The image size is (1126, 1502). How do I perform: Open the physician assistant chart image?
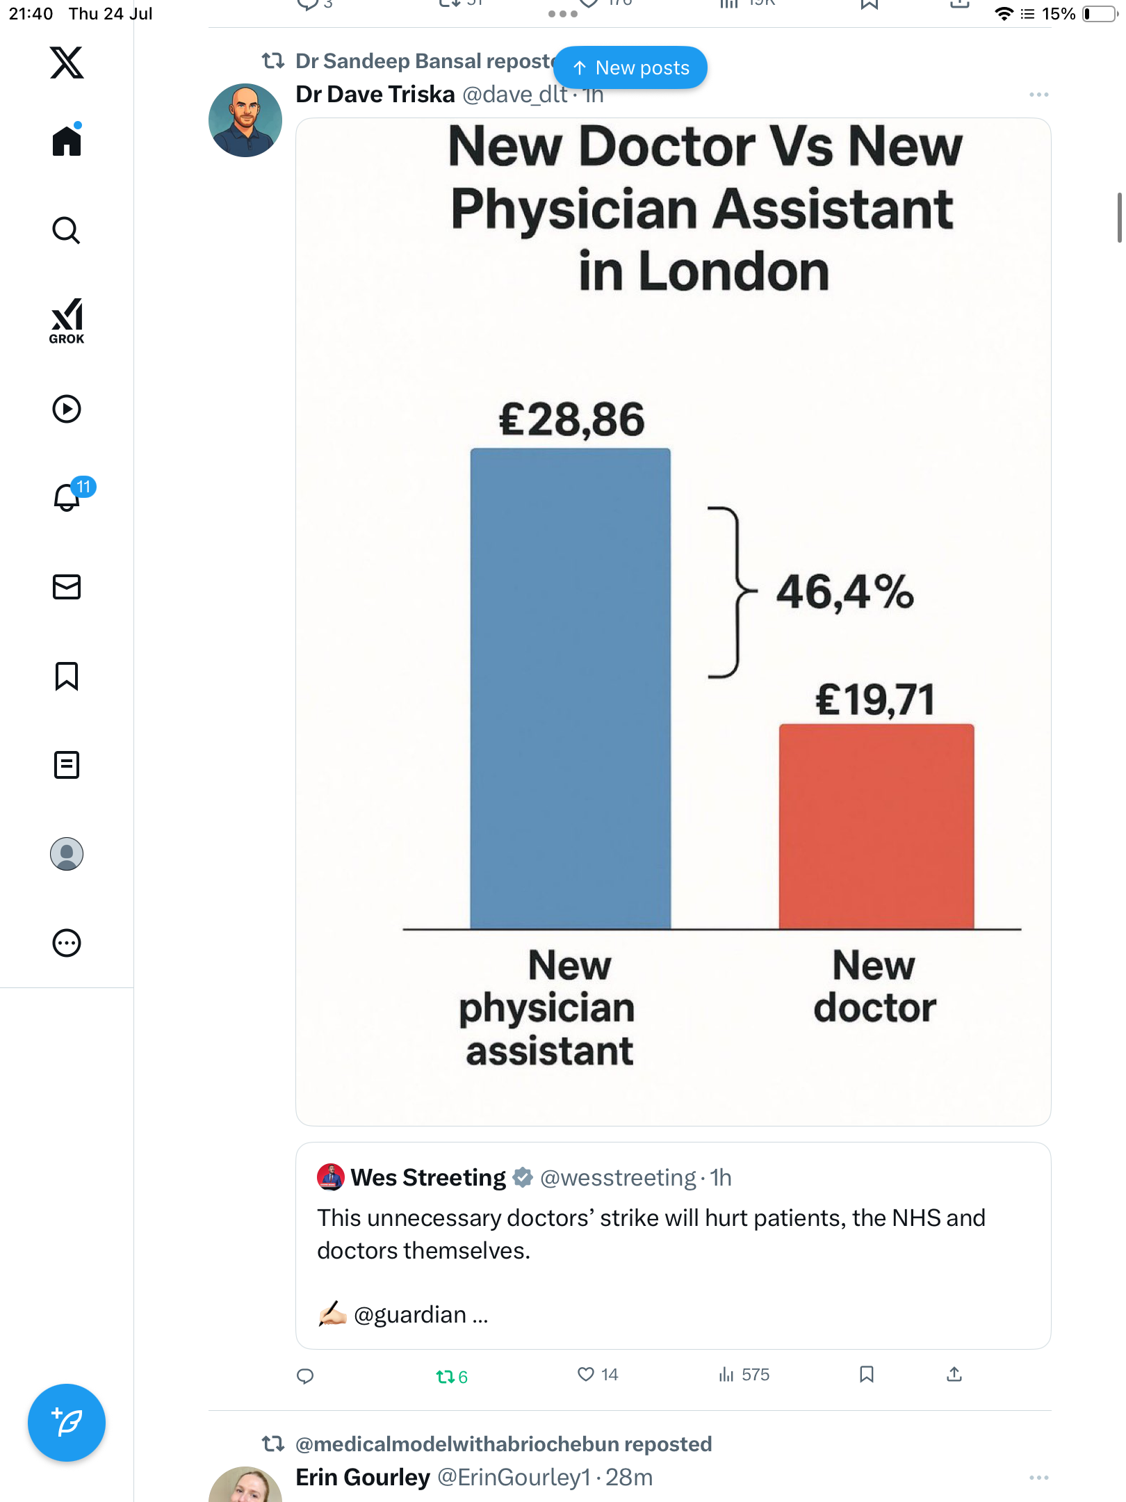[673, 622]
